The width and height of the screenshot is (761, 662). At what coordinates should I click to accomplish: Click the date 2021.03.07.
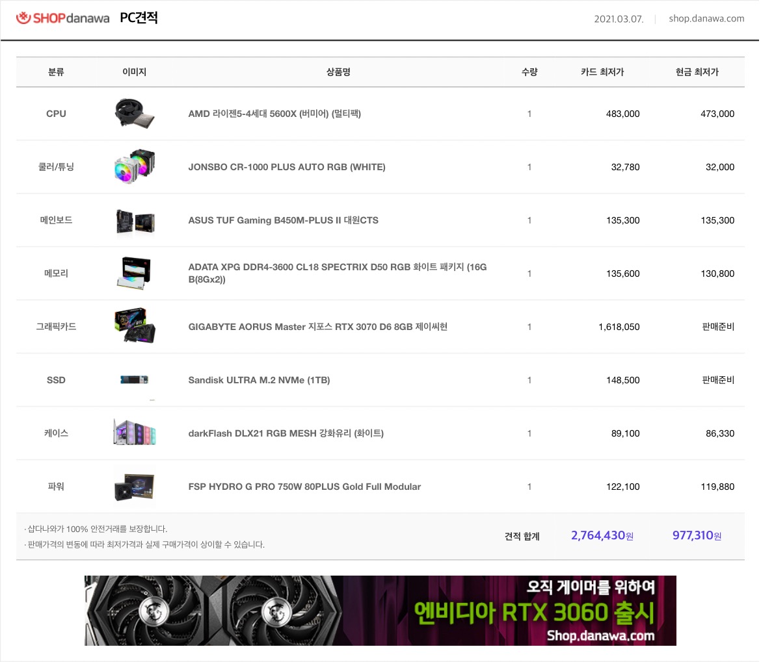coord(619,19)
